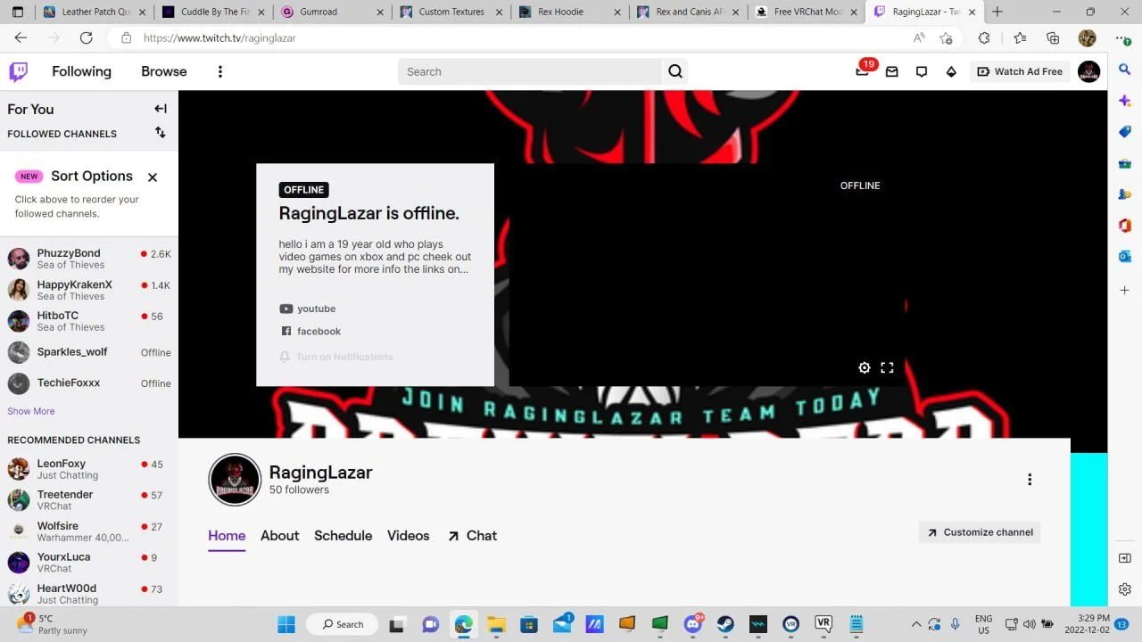Switch to the Rex Hoodie browser tab
This screenshot has height=642, width=1142.
tap(569, 12)
